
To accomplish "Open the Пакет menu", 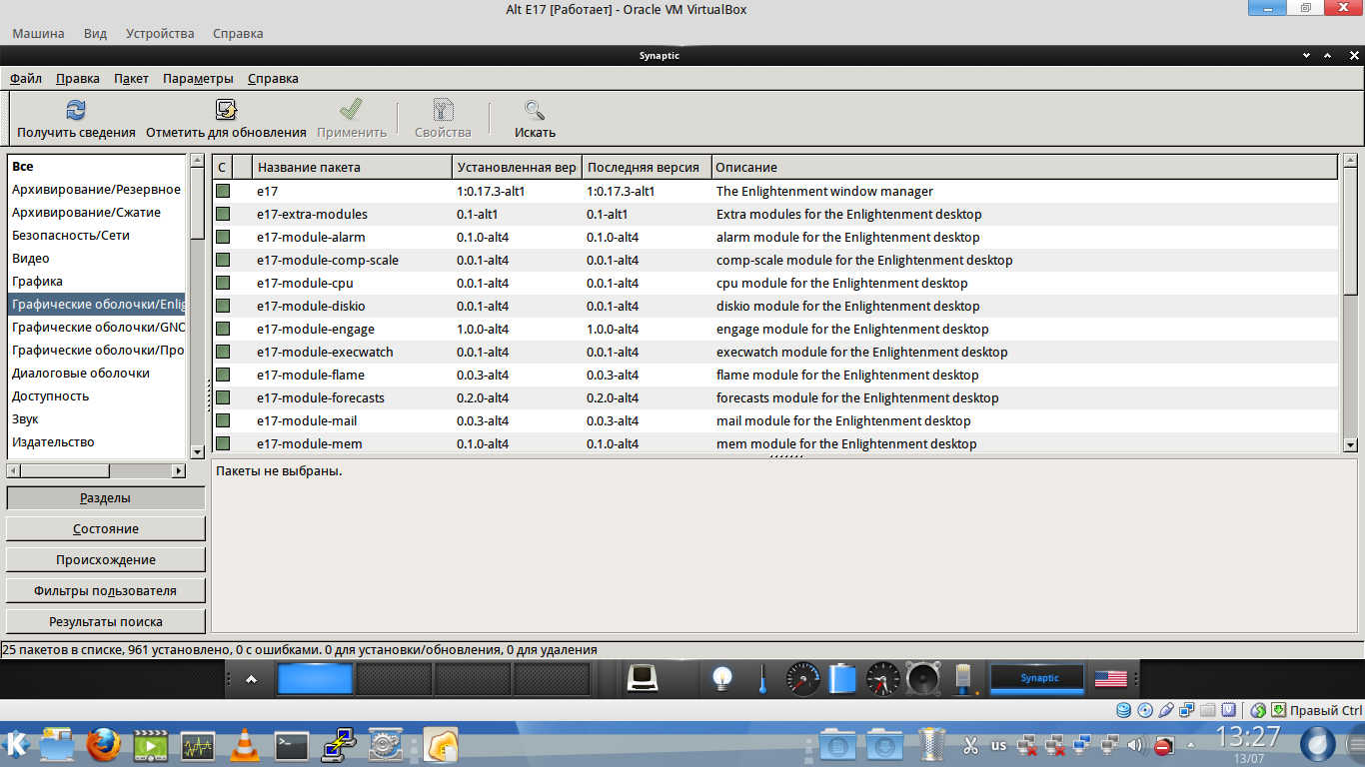I will (x=131, y=78).
